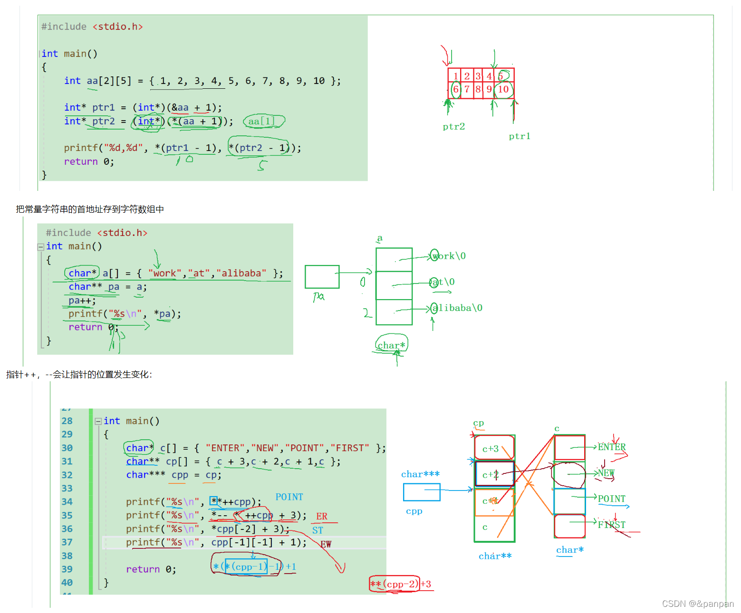Collapse main() in the char* a[] code block
Image resolution: width=741 pixels, height=613 pixels.
[x=41, y=247]
